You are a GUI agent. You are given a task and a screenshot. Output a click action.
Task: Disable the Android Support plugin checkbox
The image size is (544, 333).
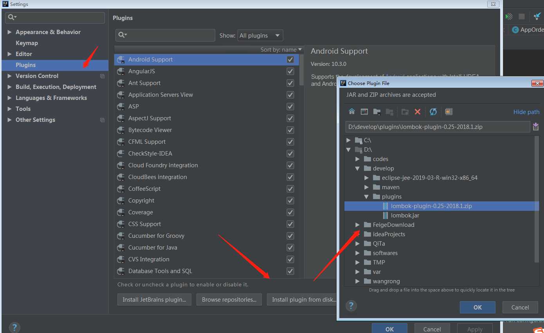[x=290, y=60]
